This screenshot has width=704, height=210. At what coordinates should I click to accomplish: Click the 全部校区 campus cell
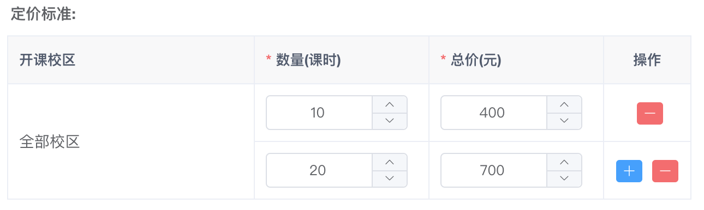tap(131, 141)
